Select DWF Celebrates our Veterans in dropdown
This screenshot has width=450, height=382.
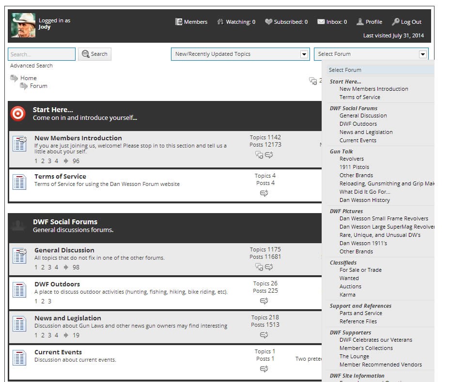(376, 340)
